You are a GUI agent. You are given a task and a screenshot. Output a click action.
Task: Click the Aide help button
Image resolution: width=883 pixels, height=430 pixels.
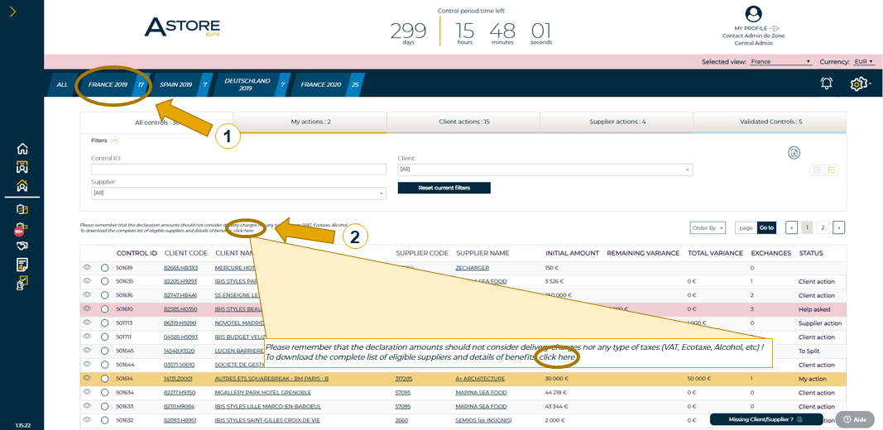point(855,419)
